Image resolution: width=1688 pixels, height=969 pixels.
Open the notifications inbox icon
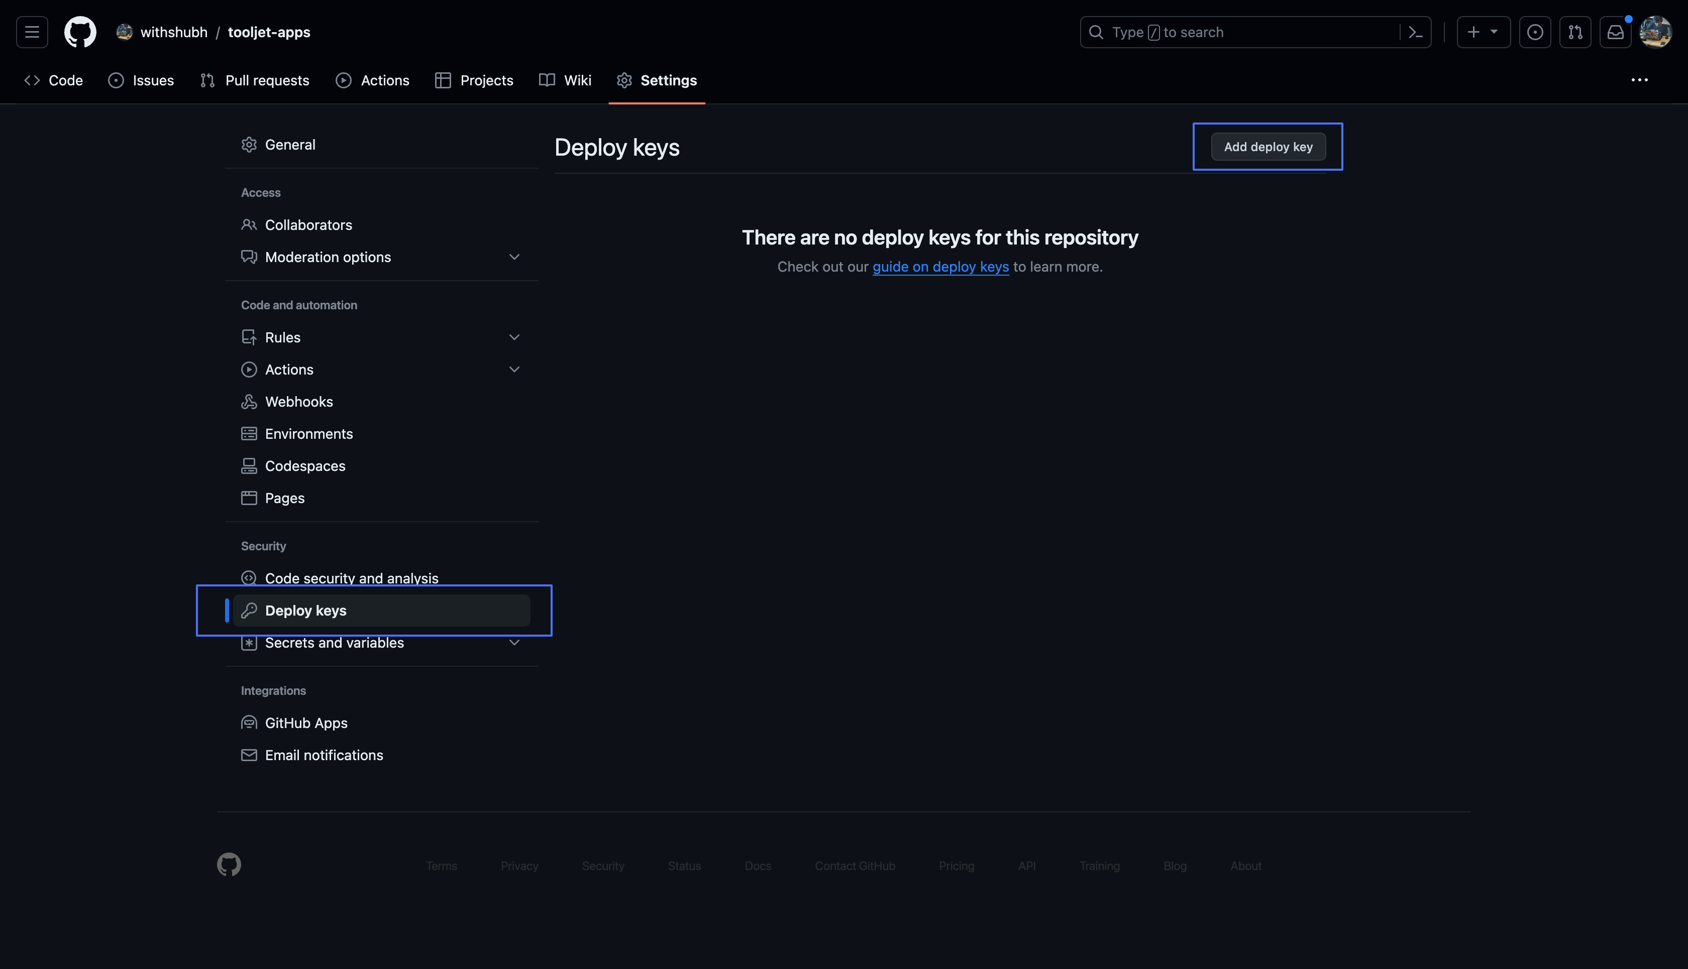click(x=1616, y=32)
